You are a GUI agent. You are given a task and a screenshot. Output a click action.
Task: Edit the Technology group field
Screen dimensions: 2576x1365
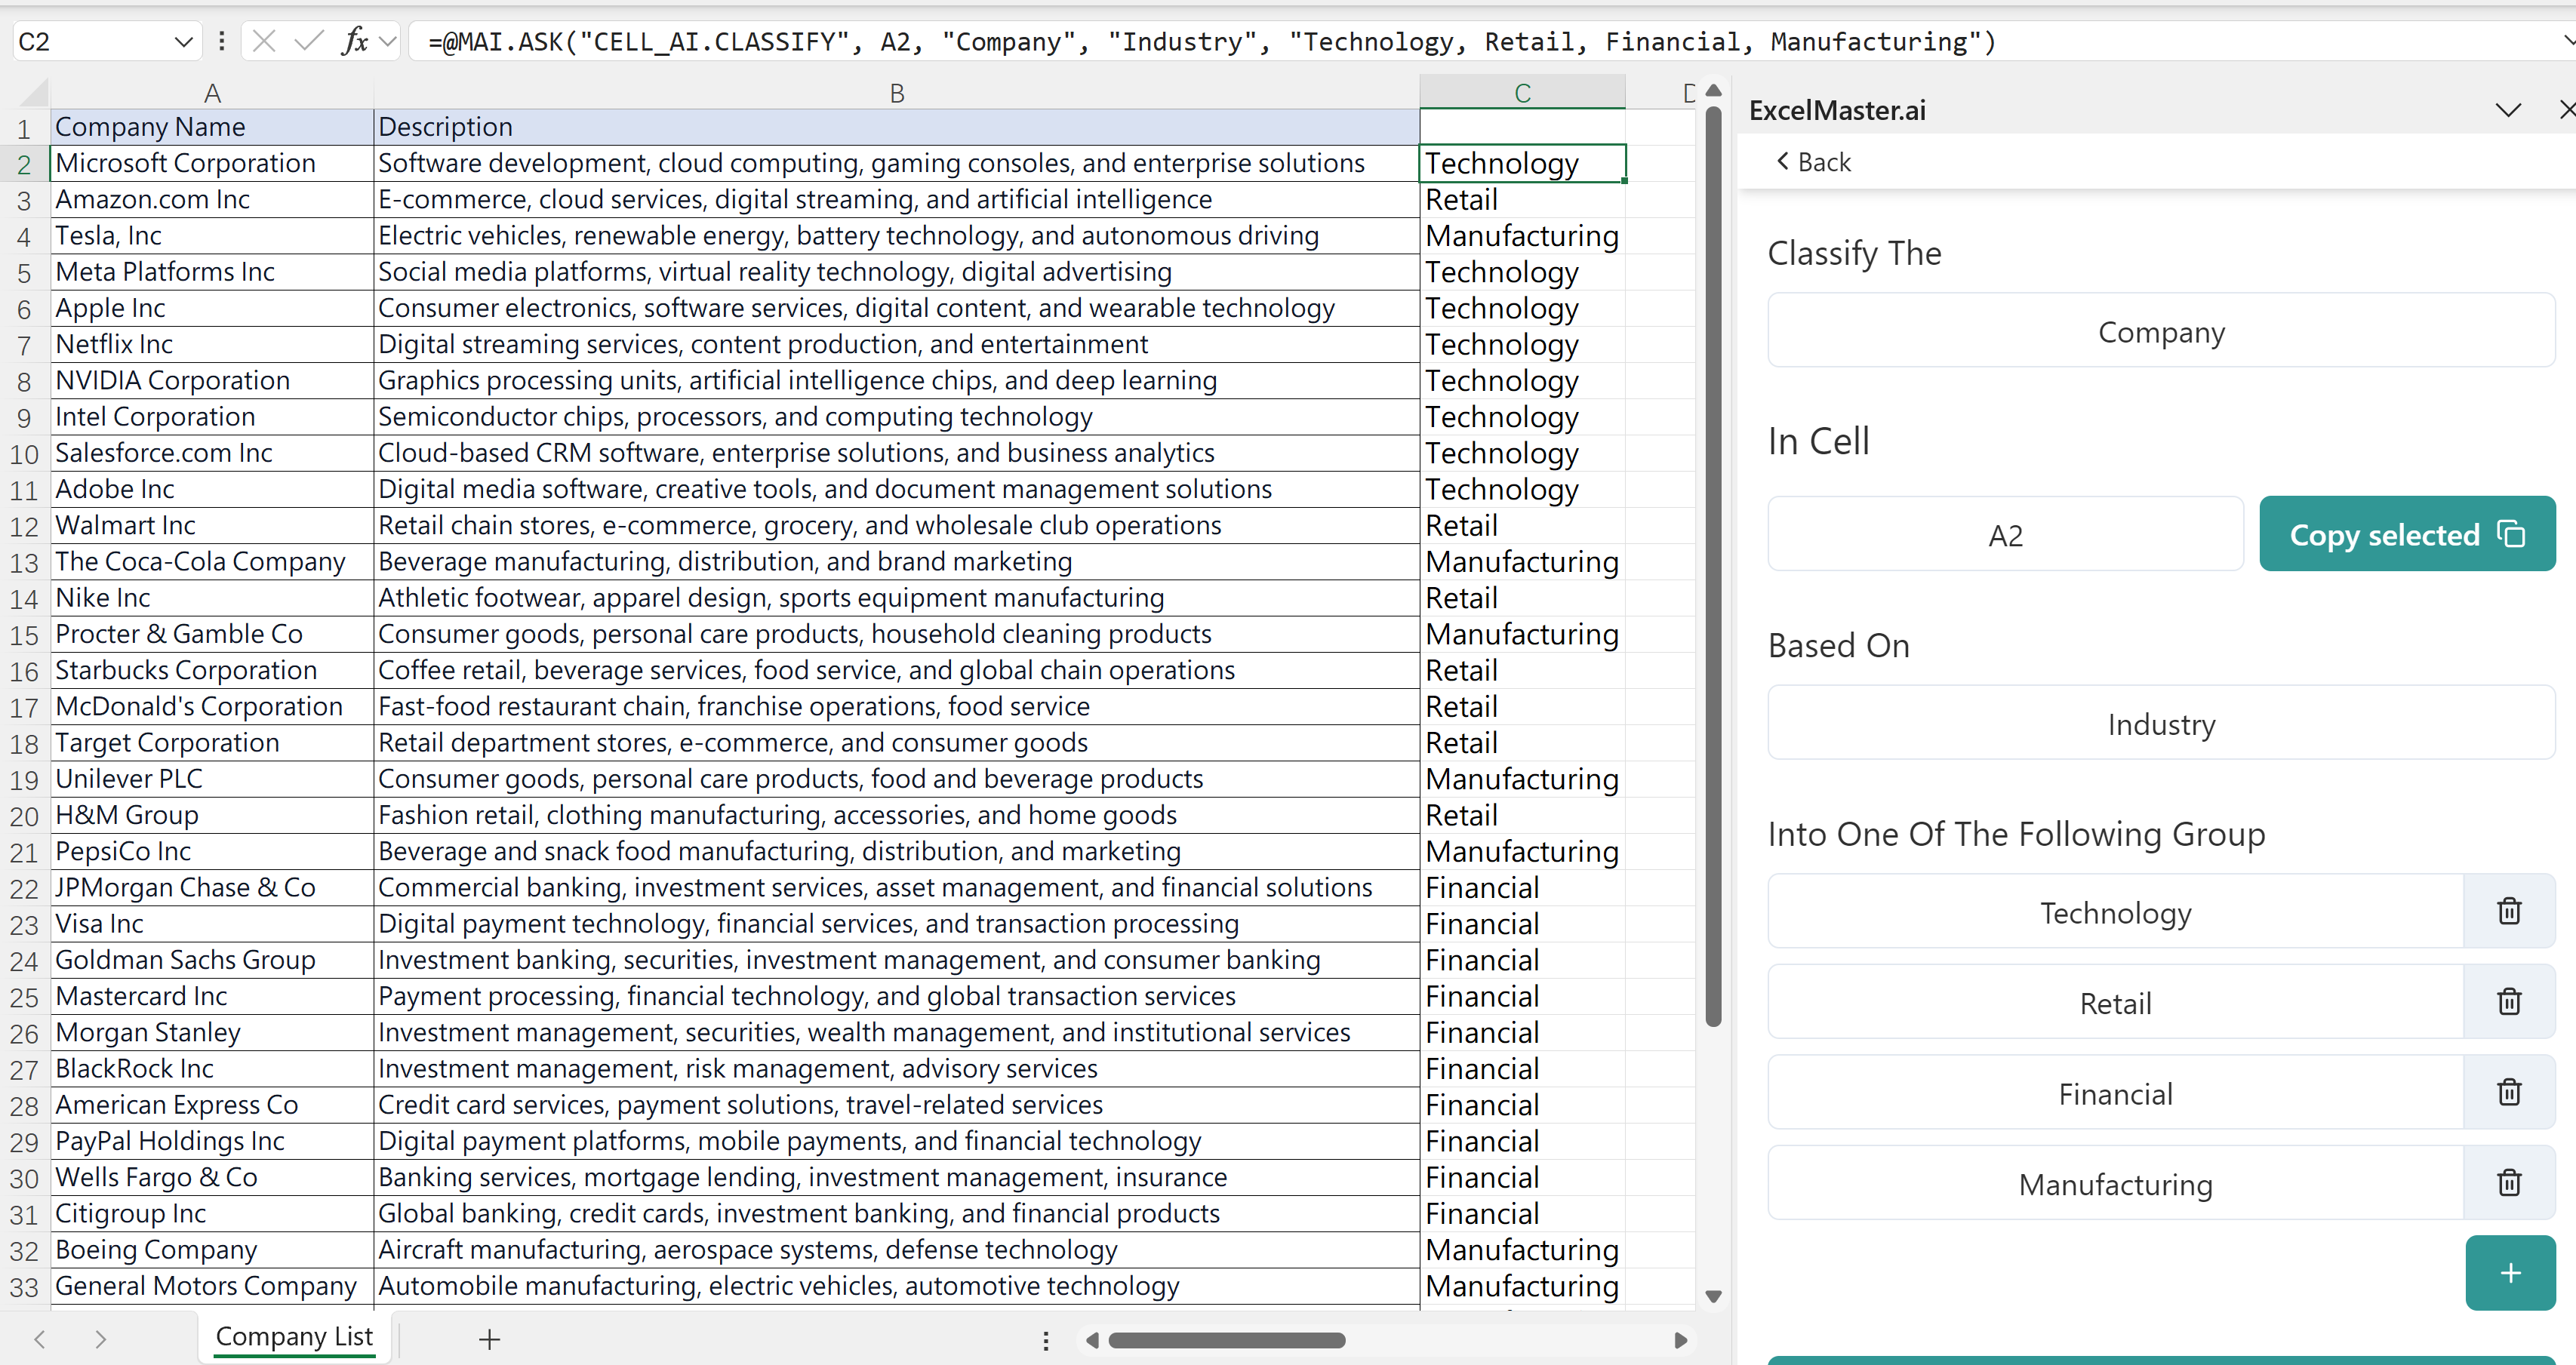point(2116,912)
